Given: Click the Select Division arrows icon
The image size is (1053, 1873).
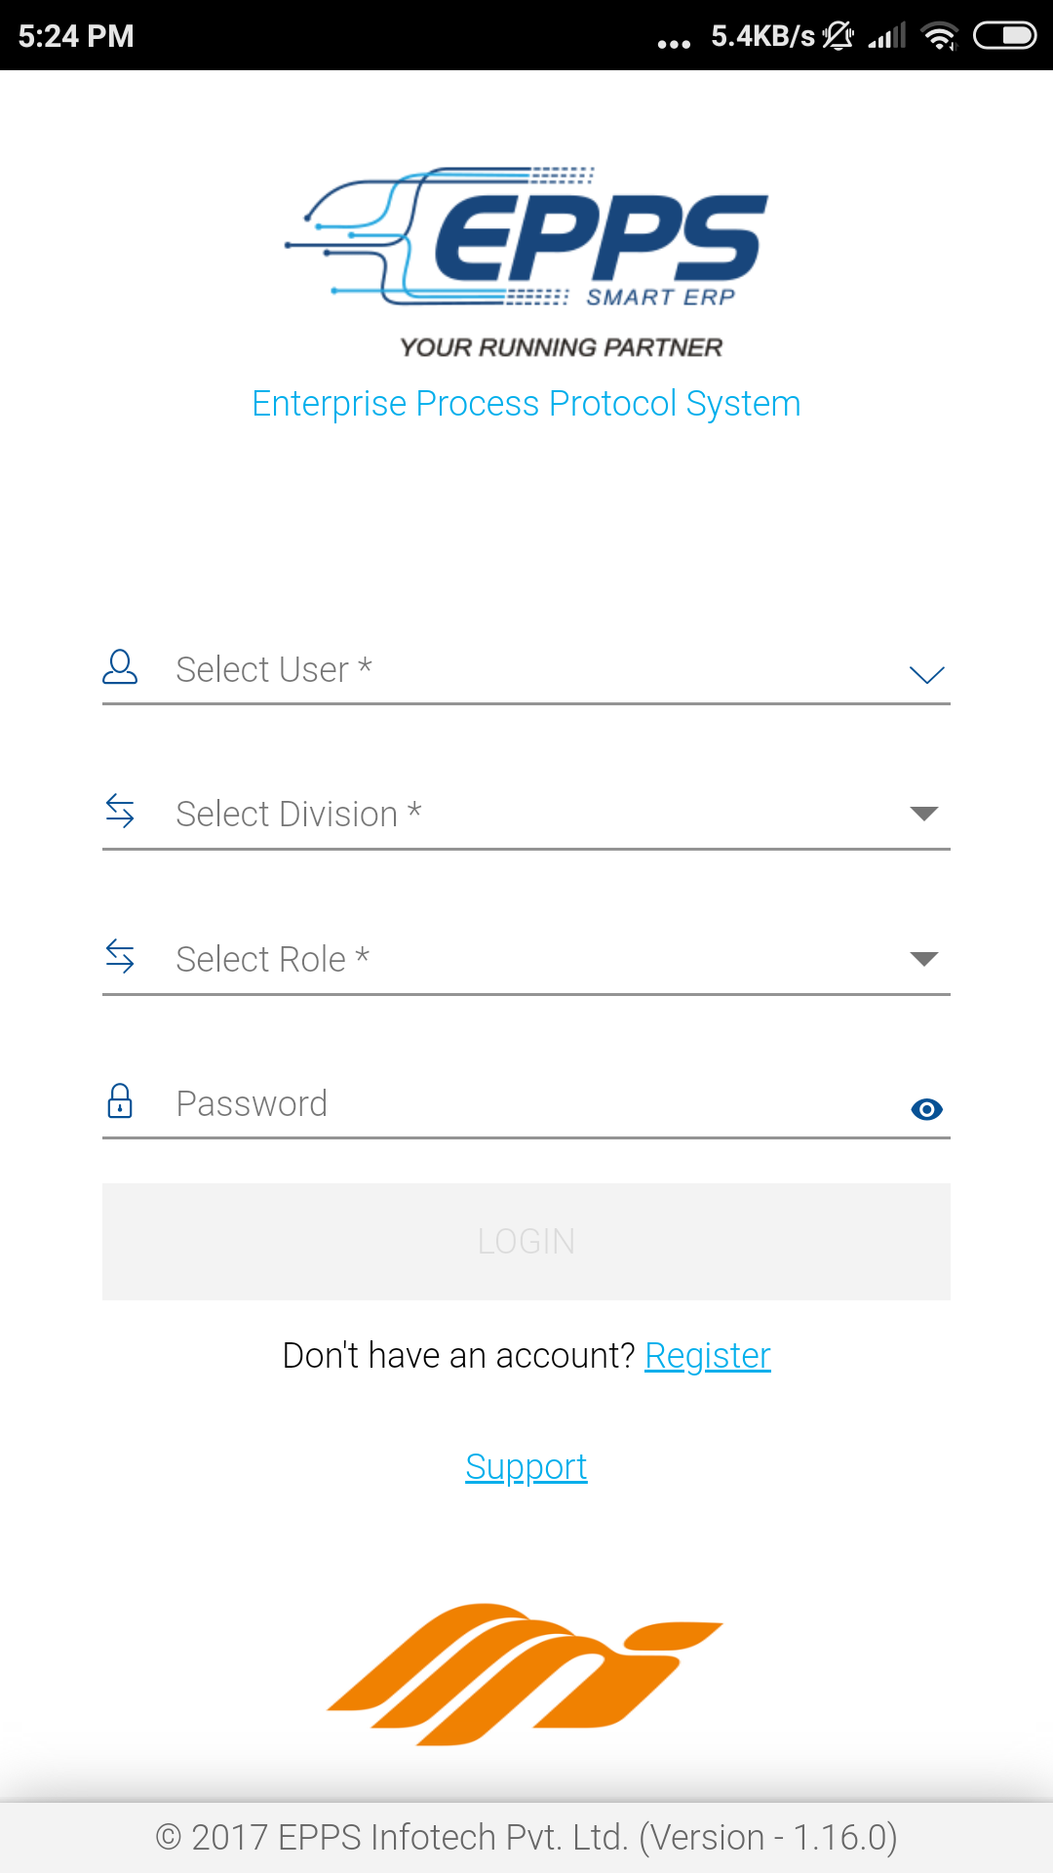Looking at the screenshot, I should click(x=120, y=811).
